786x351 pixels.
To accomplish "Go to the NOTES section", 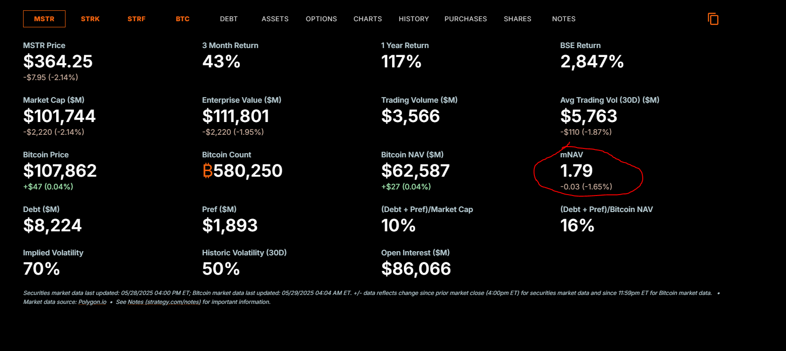I will [x=564, y=19].
